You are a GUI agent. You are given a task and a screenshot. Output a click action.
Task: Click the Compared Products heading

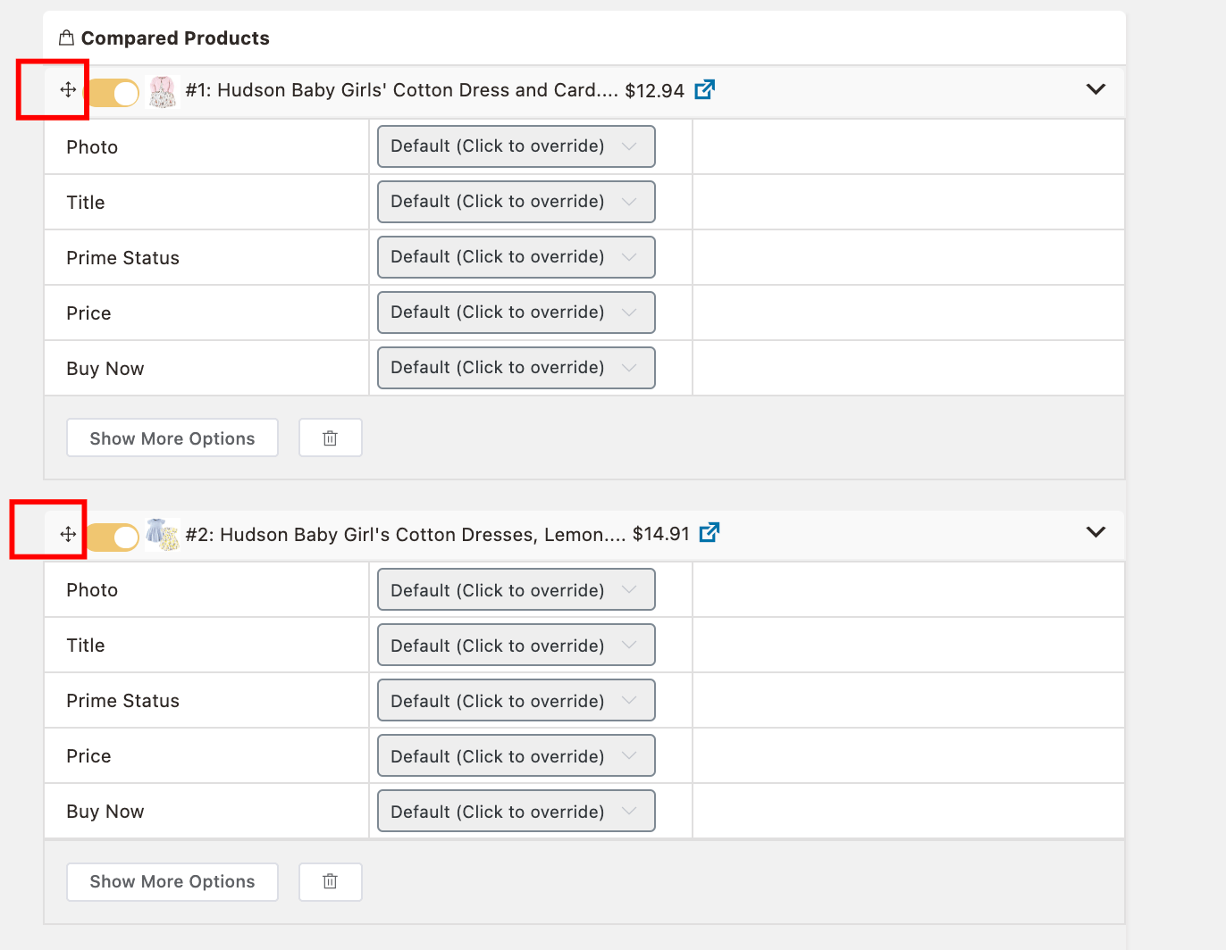click(x=175, y=38)
